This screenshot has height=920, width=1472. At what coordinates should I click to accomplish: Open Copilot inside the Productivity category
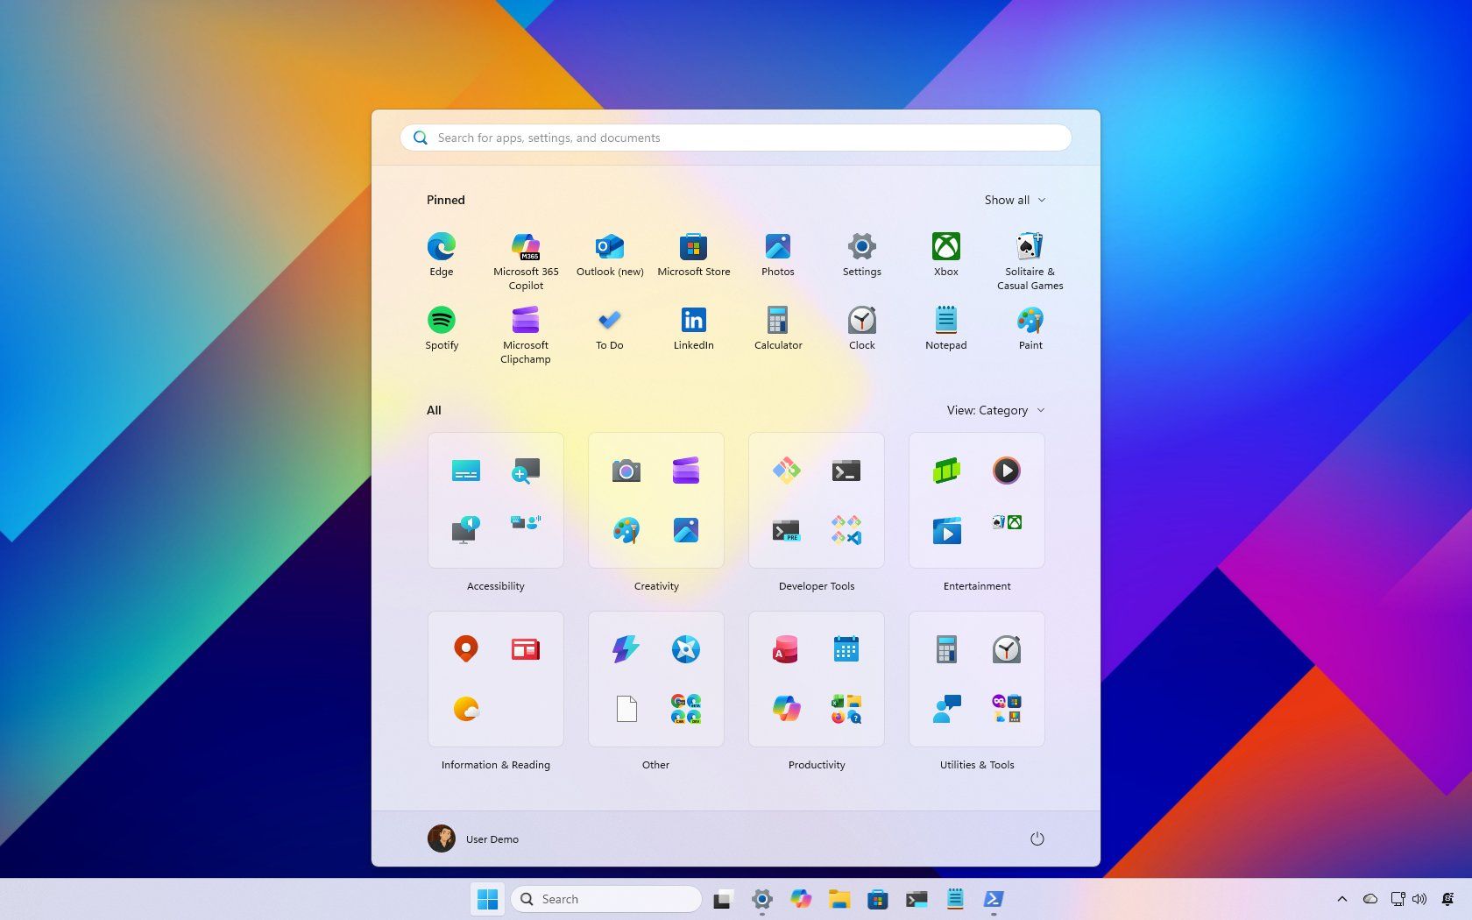787,709
